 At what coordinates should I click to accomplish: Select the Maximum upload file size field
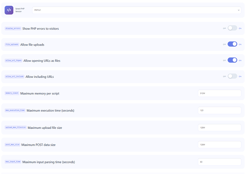point(219,127)
